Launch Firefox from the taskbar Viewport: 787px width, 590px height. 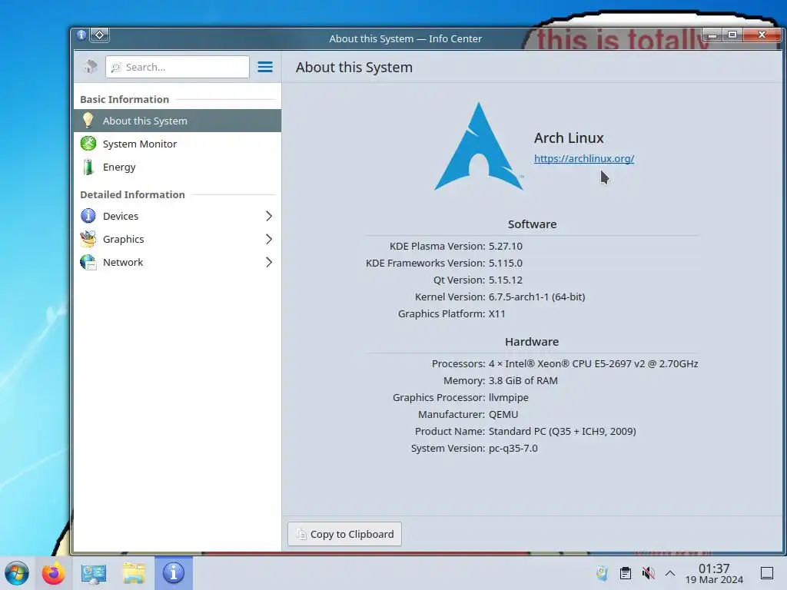tap(54, 573)
